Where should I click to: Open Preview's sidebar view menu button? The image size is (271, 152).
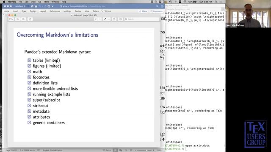(x=11, y=19)
